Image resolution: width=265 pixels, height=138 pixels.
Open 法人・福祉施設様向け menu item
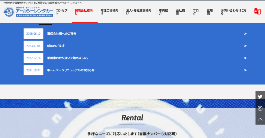point(138,12)
